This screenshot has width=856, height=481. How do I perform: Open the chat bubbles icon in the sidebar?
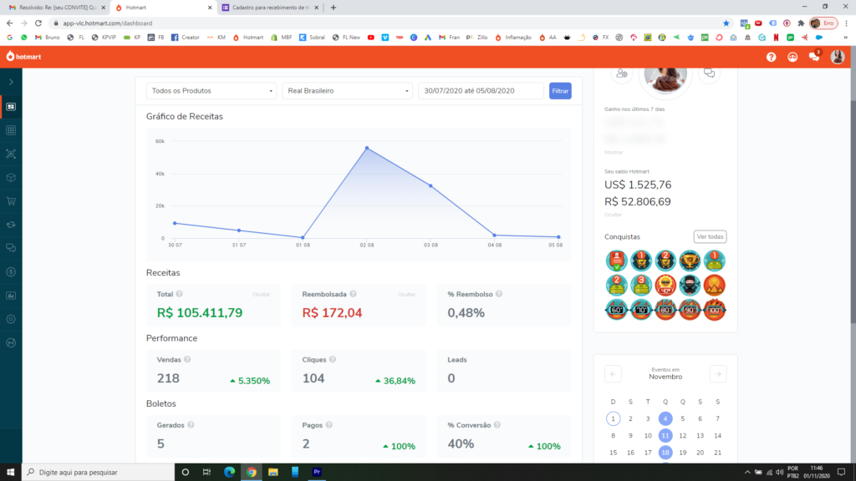tap(11, 248)
